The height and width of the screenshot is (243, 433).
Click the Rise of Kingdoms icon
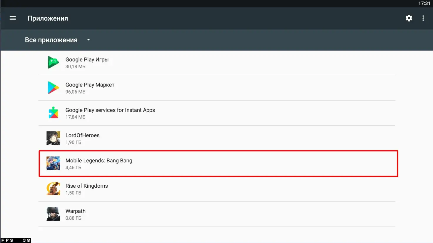pyautogui.click(x=53, y=189)
